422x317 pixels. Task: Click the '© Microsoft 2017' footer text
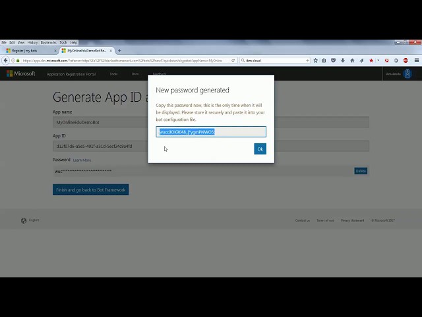point(383,221)
